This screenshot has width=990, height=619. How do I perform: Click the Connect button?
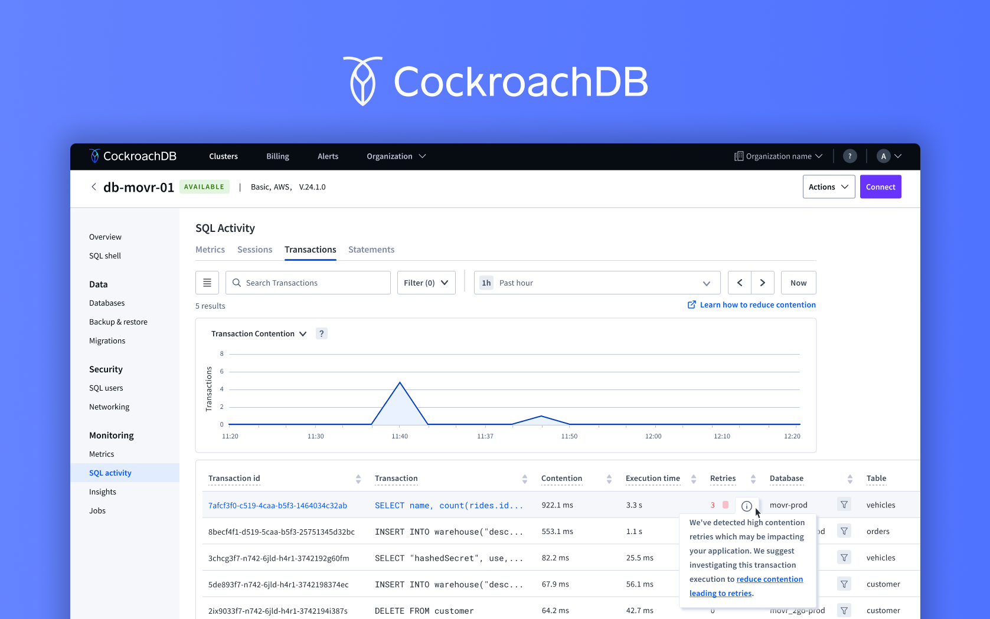880,187
